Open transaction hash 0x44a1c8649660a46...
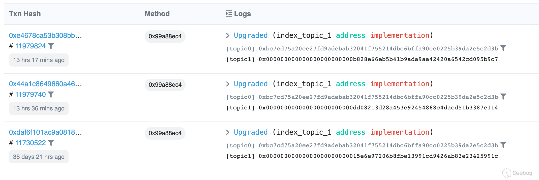539x180 pixels. (x=45, y=84)
